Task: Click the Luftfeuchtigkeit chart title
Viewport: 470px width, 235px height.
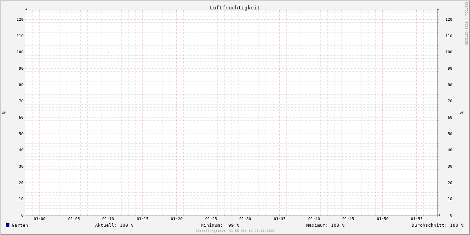Action: point(235,7)
